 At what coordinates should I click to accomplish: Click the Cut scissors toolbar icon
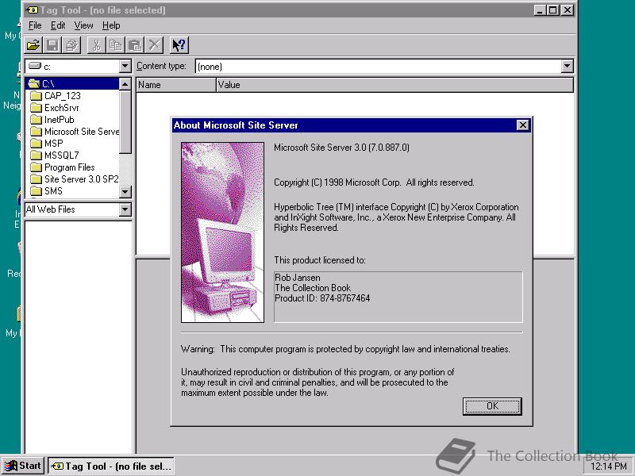point(96,45)
